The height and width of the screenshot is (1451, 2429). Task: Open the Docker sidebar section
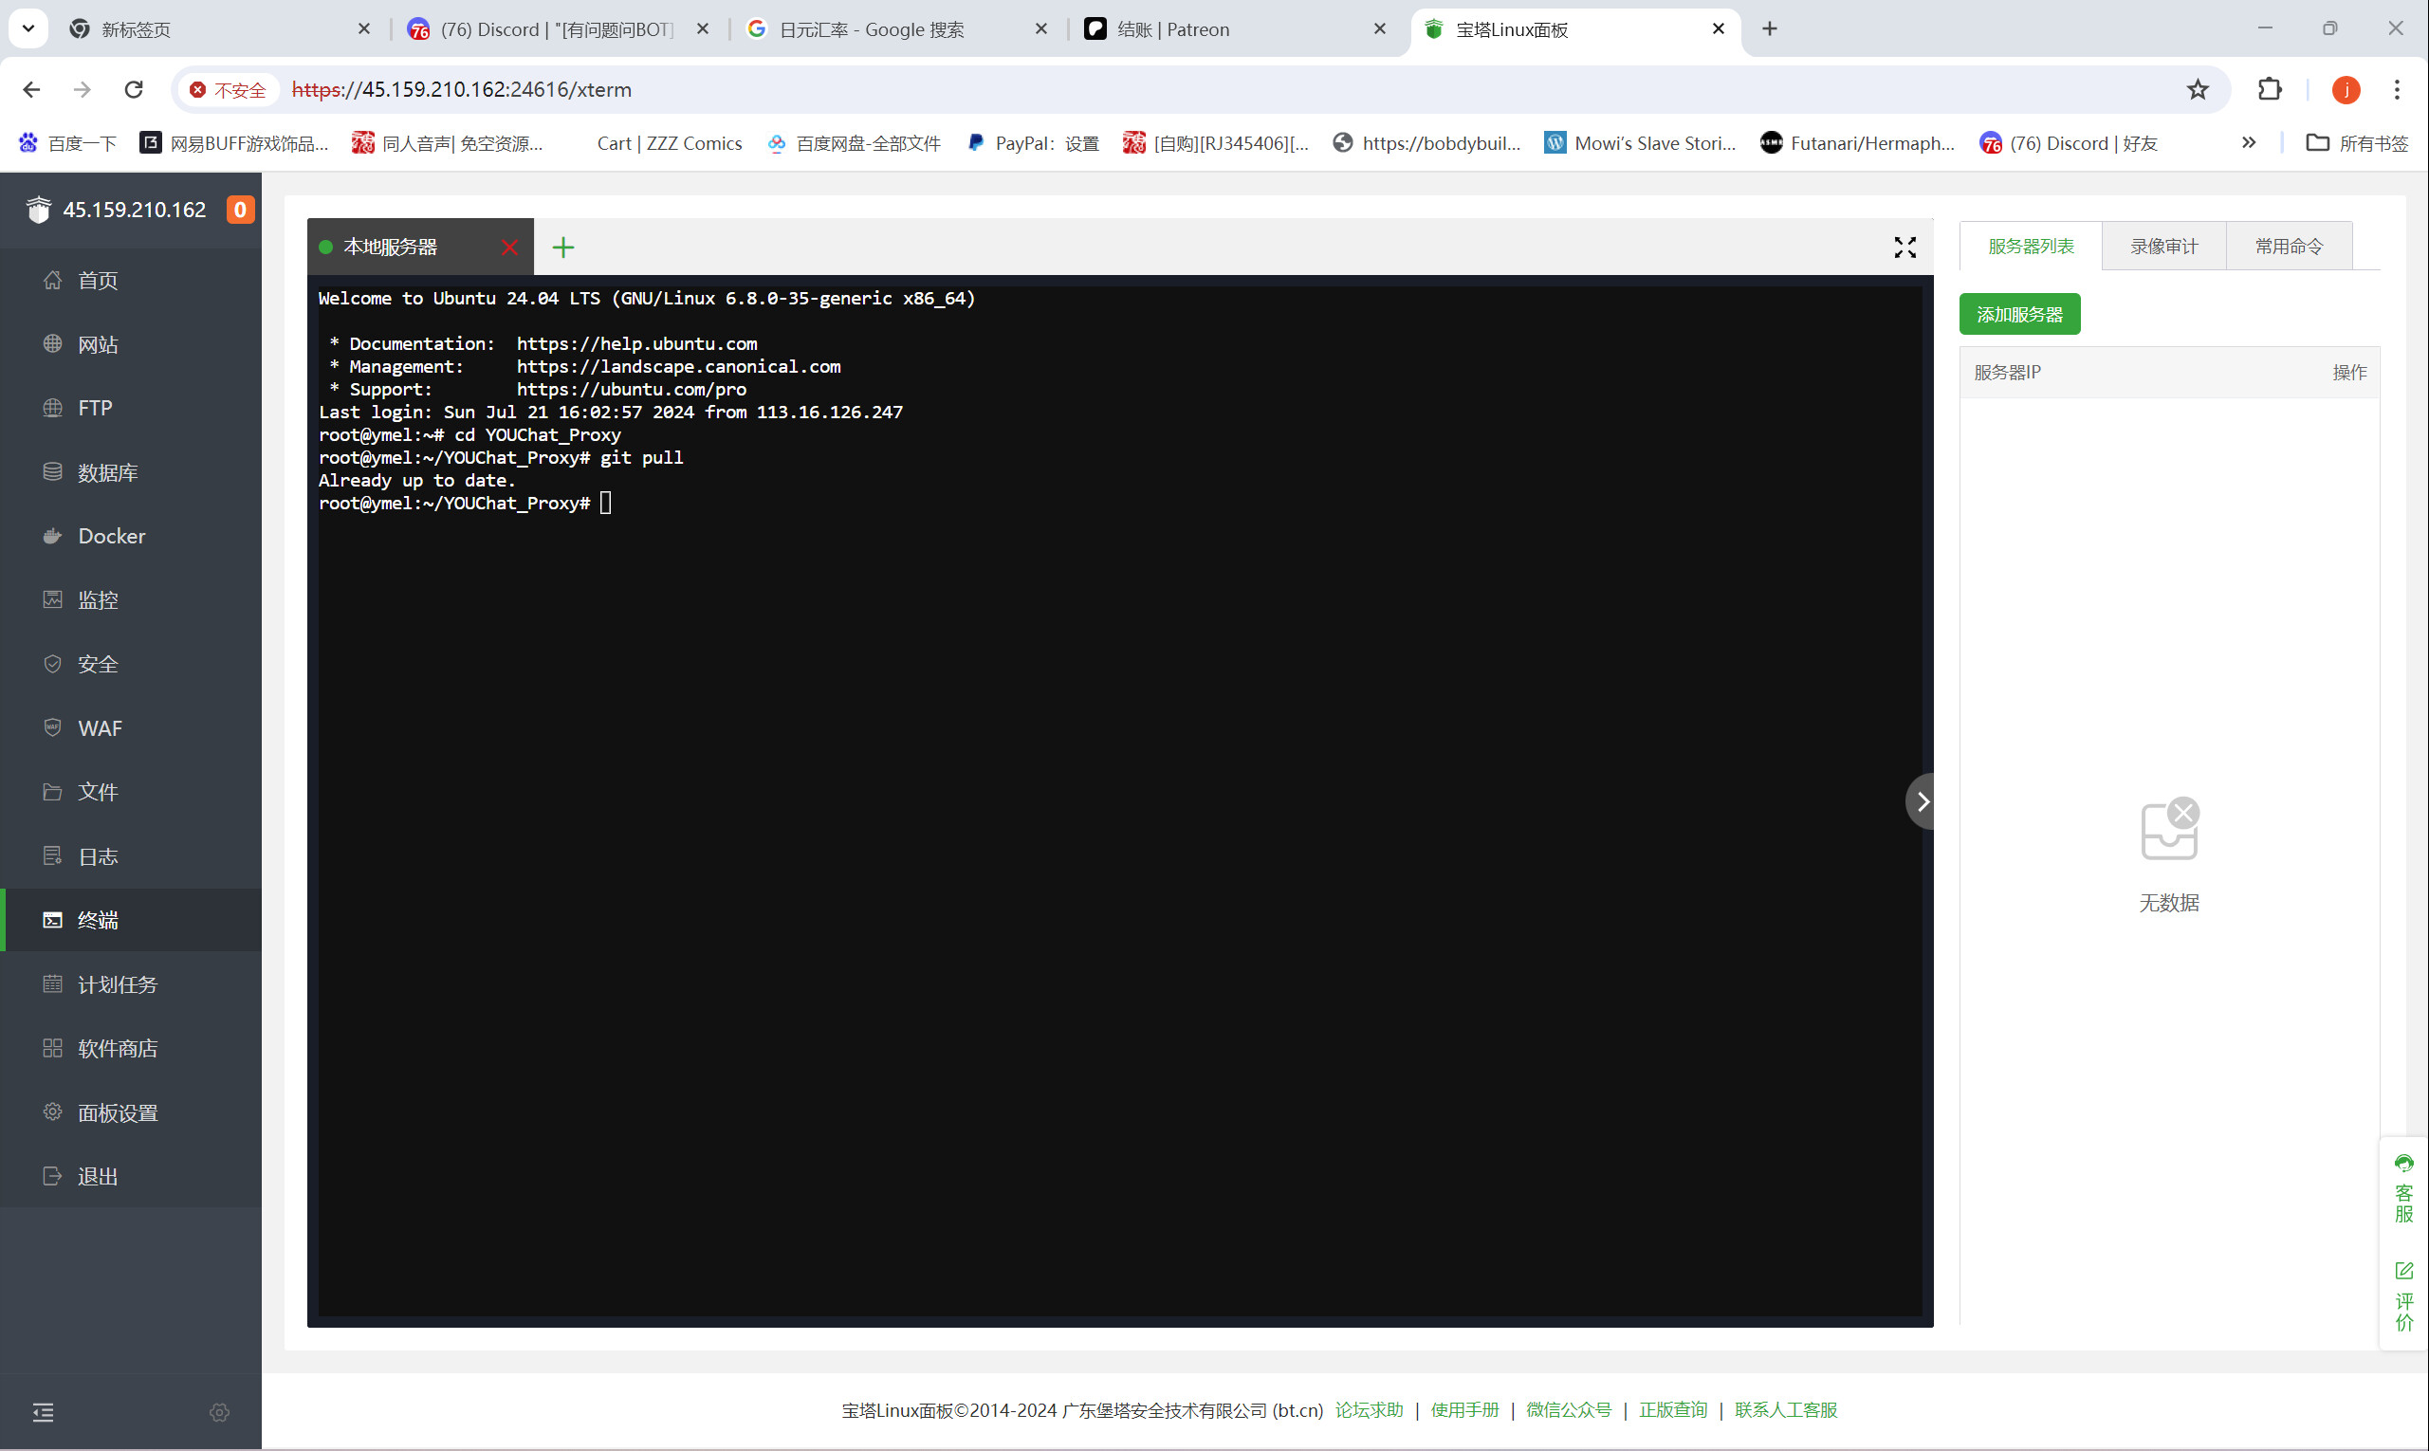point(111,536)
